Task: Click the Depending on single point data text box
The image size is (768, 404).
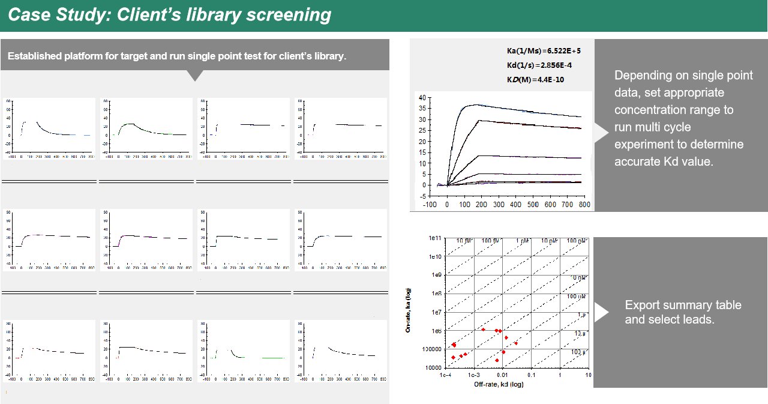Action: 683,118
